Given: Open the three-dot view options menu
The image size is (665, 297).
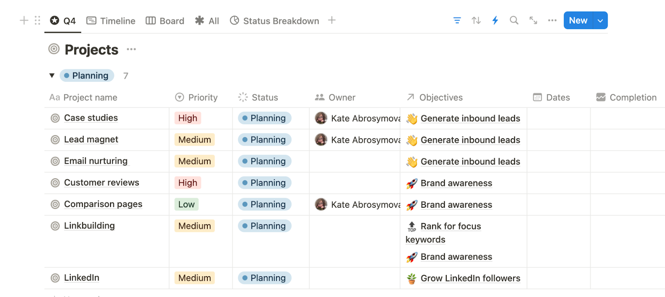Looking at the screenshot, I should pyautogui.click(x=552, y=20).
